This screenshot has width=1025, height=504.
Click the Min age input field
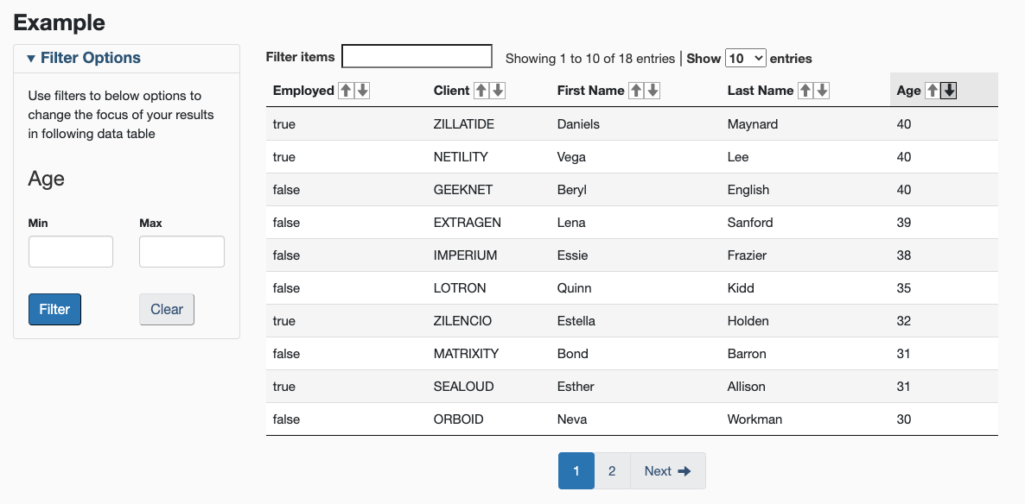70,251
